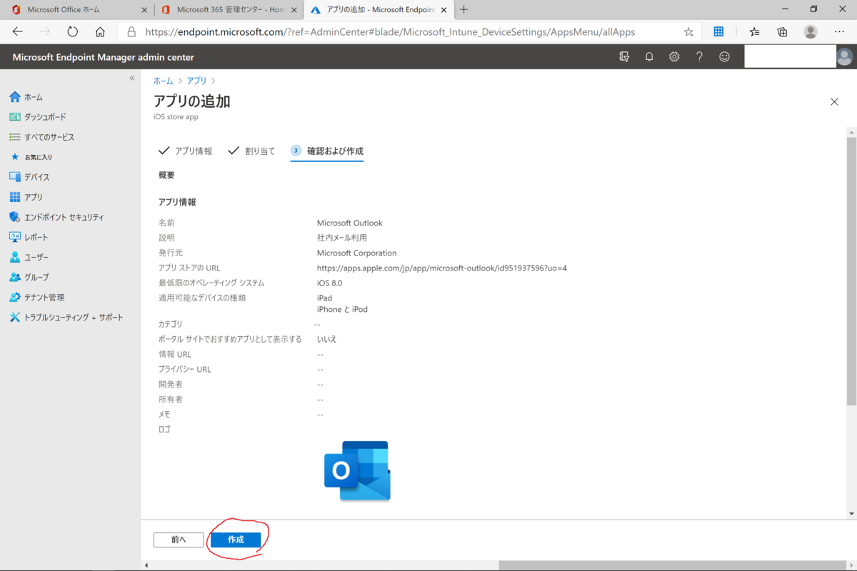This screenshot has height=571, width=857.
Task: Open the help question mark icon
Action: point(699,56)
